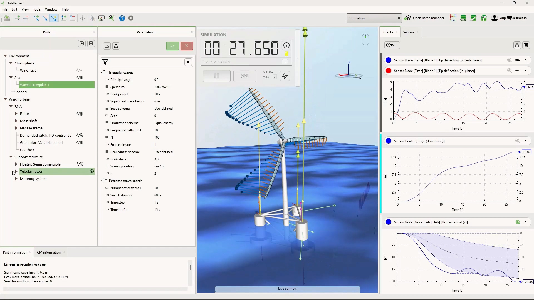Expand the Mooring system tree node

tap(16, 179)
